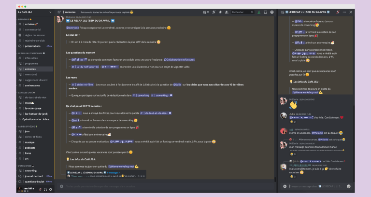
Task: Open the thread panel's three-dot menu
Action: click(x=343, y=12)
